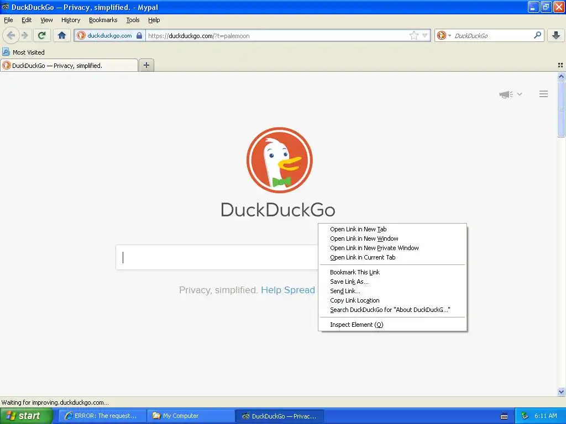
Task: Open the File menu
Action: point(8,20)
